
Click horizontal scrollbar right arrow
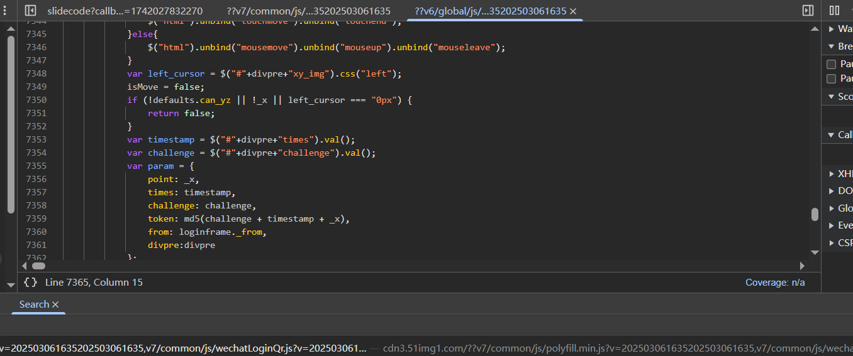click(802, 266)
